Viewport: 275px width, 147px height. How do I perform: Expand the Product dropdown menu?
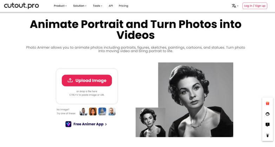coord(60,6)
